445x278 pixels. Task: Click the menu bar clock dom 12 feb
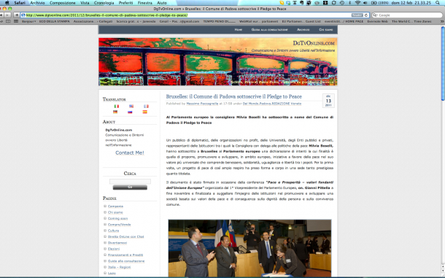point(411,3)
